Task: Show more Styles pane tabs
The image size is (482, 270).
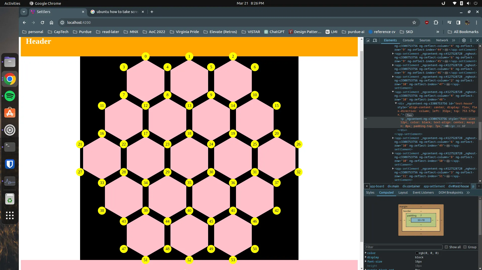Action: [468, 193]
